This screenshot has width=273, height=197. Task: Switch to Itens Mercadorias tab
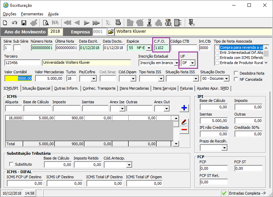tap(134, 88)
